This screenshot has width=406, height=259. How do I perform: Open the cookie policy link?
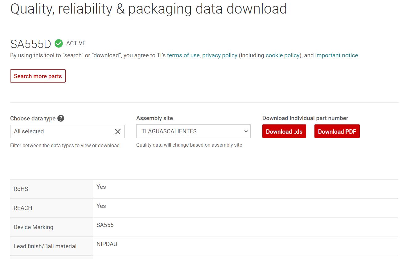282,55
